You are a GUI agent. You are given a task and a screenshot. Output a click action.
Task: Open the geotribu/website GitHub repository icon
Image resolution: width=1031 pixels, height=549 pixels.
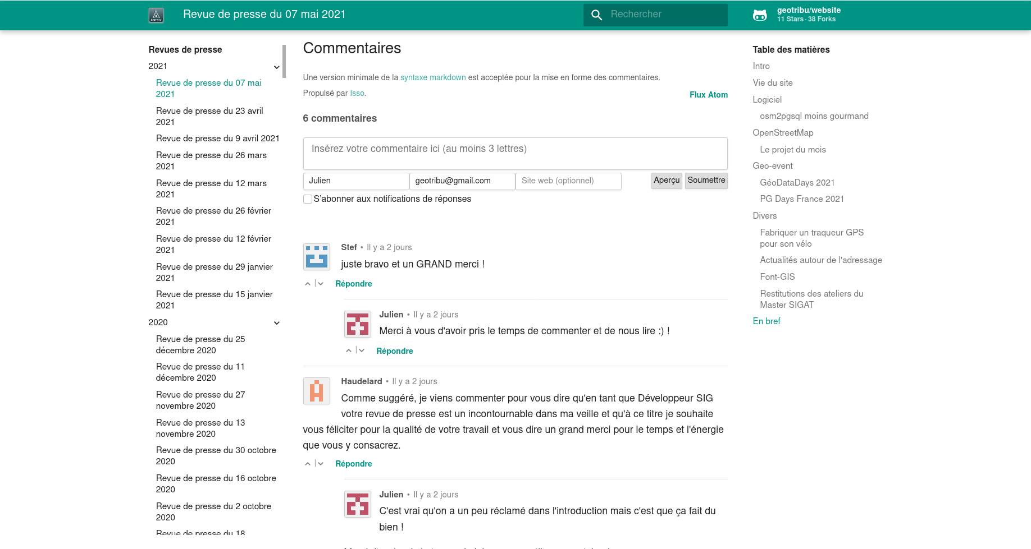(x=760, y=15)
